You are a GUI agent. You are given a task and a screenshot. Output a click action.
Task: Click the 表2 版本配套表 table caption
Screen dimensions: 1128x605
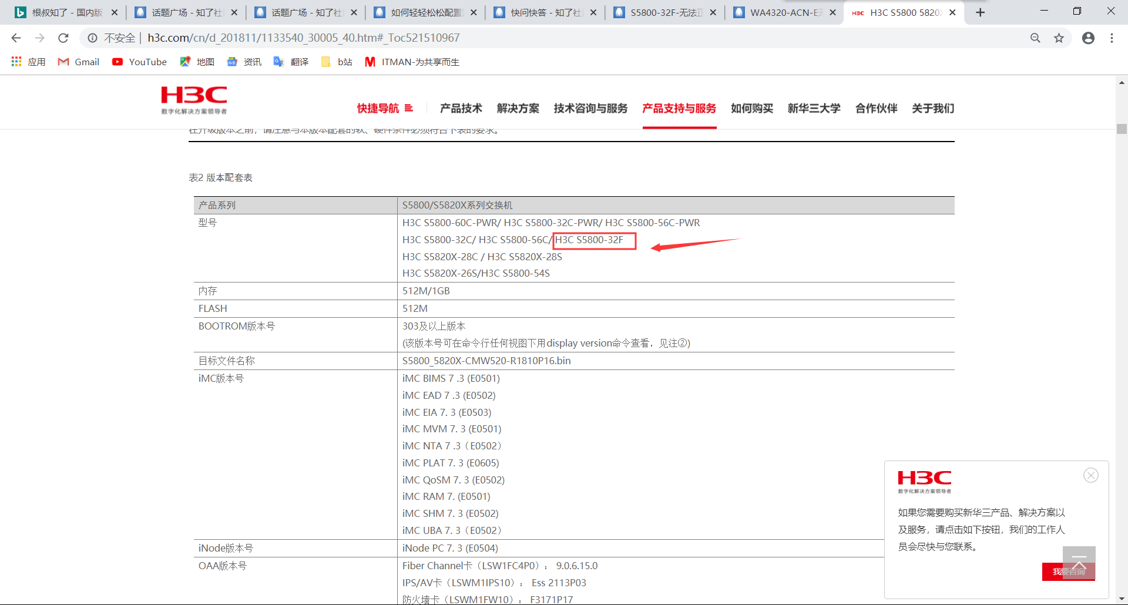[x=220, y=177]
